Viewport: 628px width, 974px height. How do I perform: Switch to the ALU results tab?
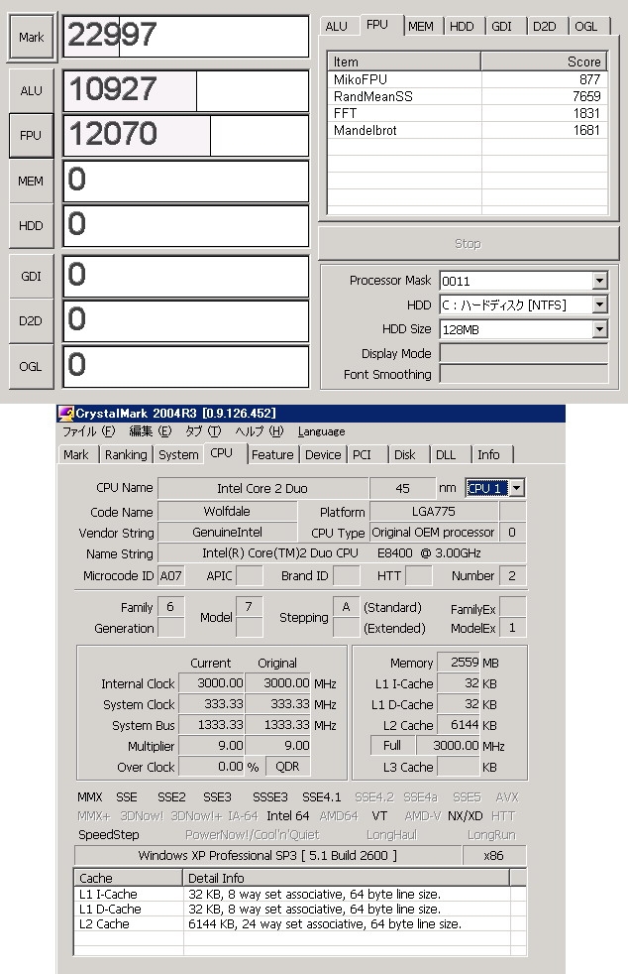(x=337, y=26)
